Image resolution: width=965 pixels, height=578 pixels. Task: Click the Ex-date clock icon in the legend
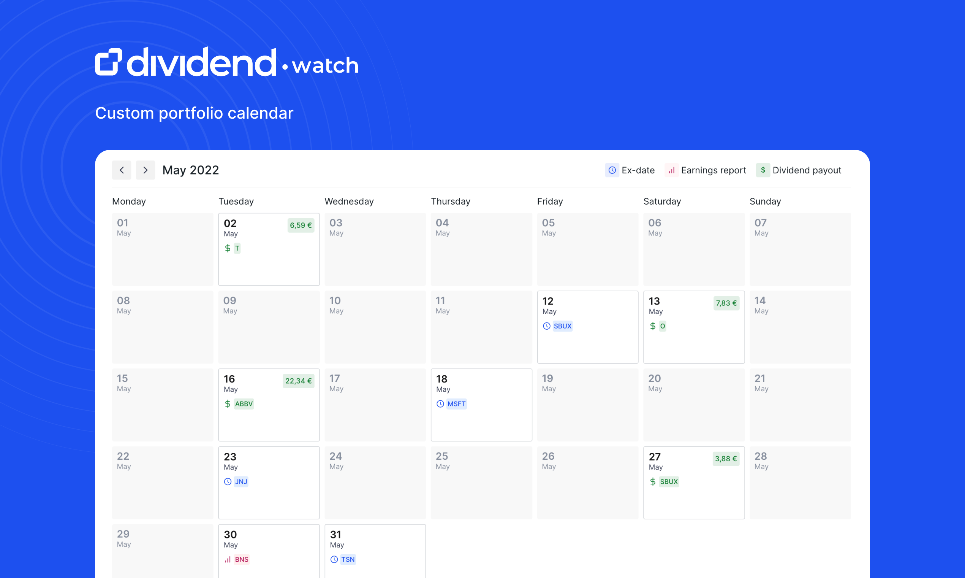coord(612,170)
